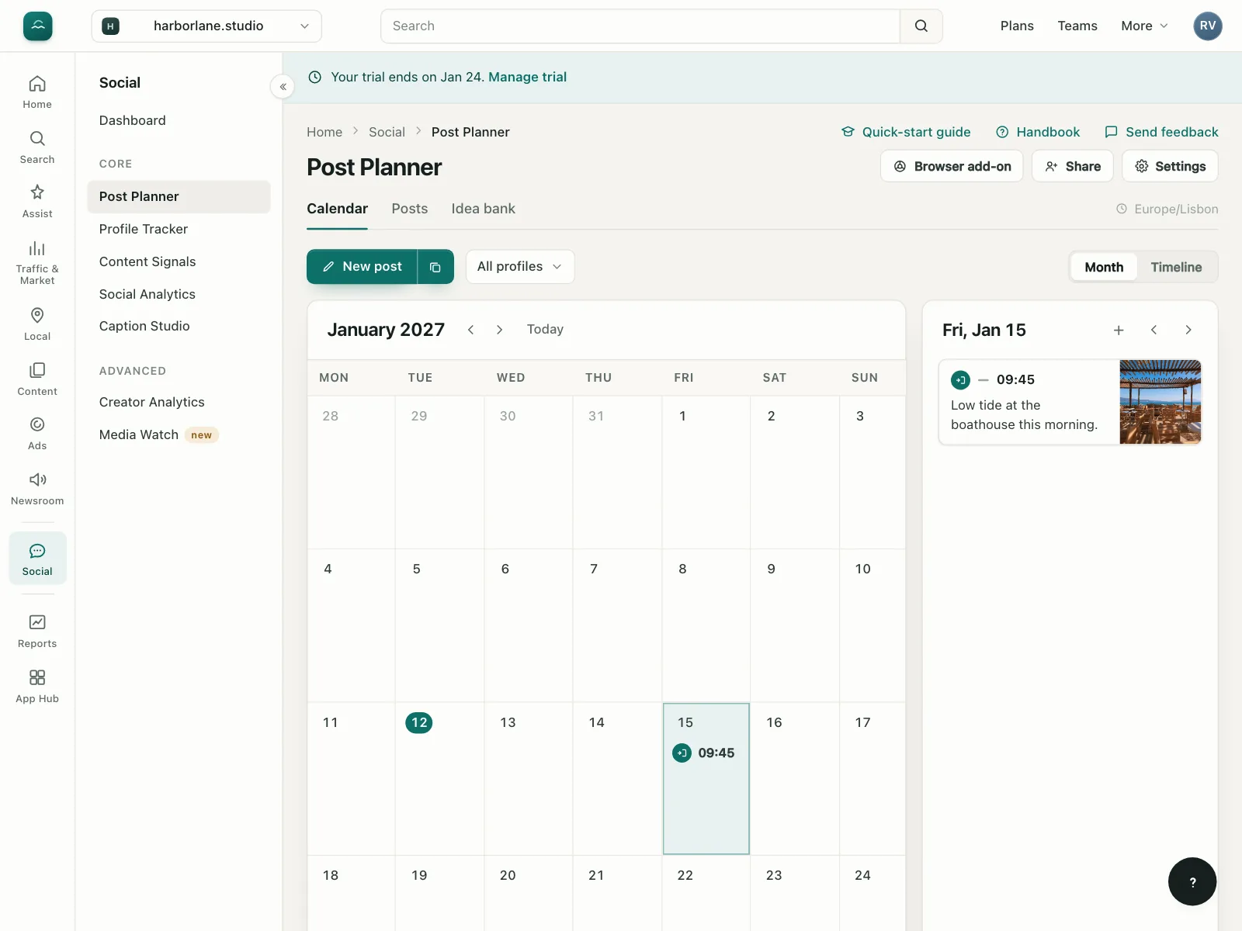Viewport: 1242px width, 931px height.
Task: Open Media Watch in the sidebar
Action: coord(179,434)
